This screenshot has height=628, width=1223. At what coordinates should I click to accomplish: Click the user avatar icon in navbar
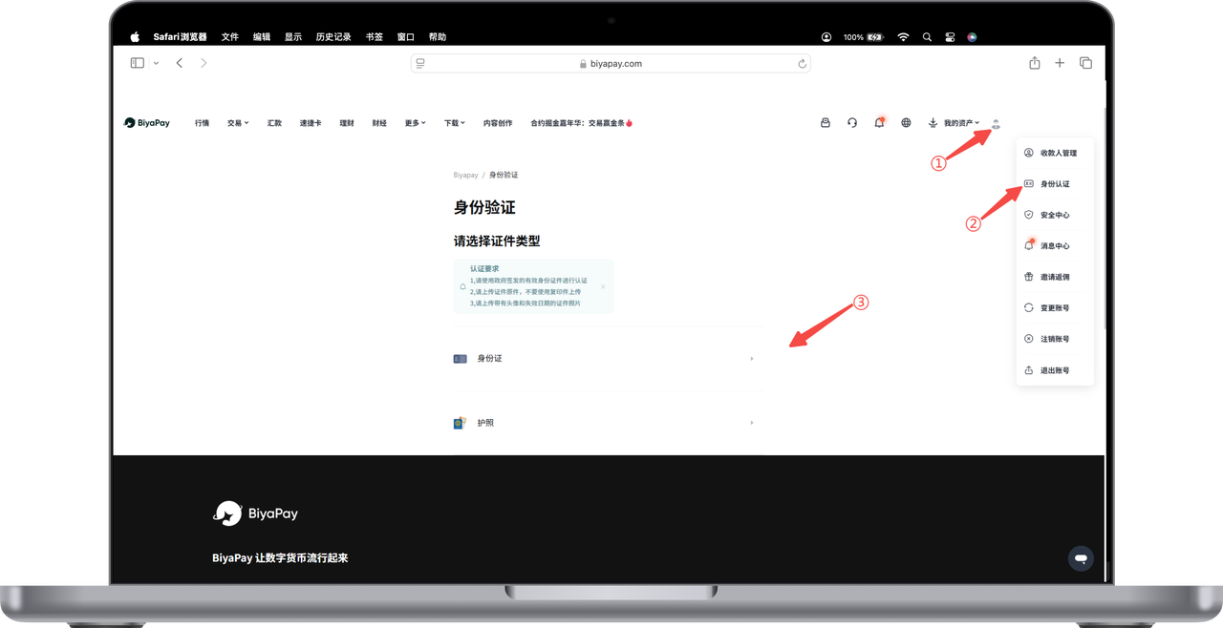pos(996,123)
